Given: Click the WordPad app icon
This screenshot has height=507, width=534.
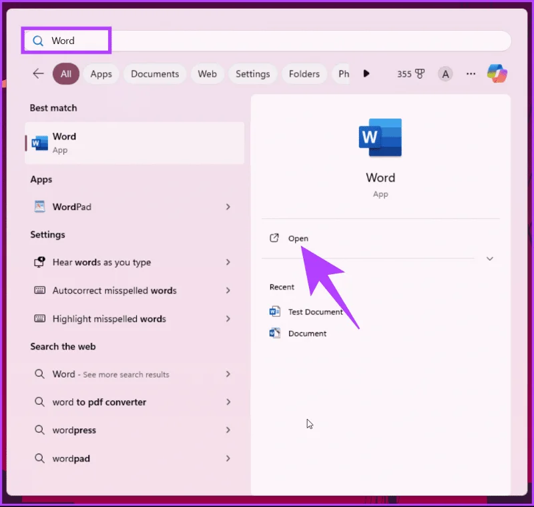Looking at the screenshot, I should coord(39,207).
